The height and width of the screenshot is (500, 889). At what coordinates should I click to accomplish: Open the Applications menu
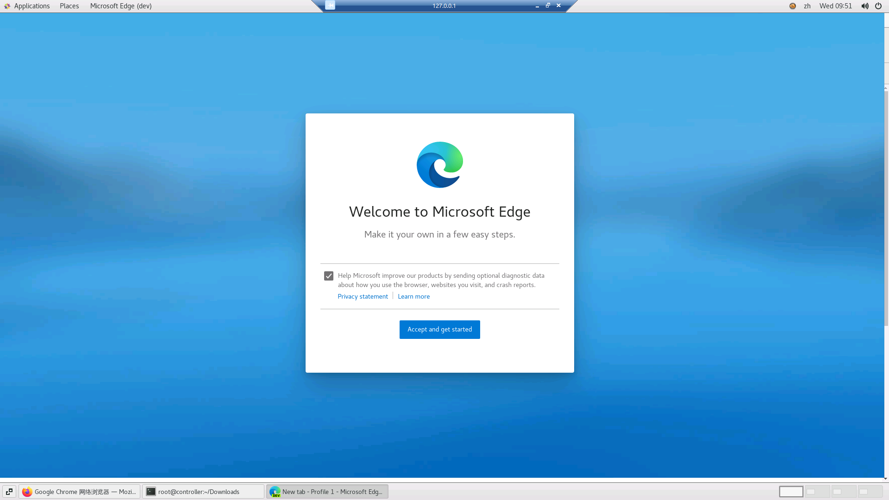(31, 6)
